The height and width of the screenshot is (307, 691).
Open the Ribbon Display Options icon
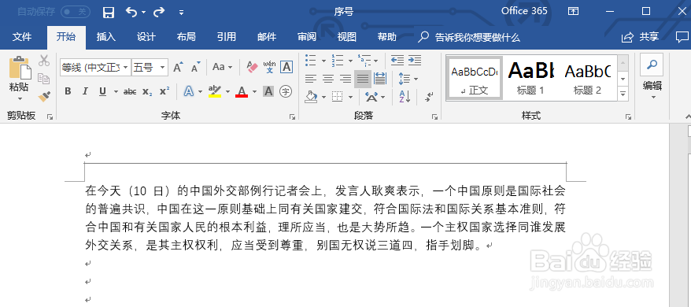pyautogui.click(x=573, y=11)
